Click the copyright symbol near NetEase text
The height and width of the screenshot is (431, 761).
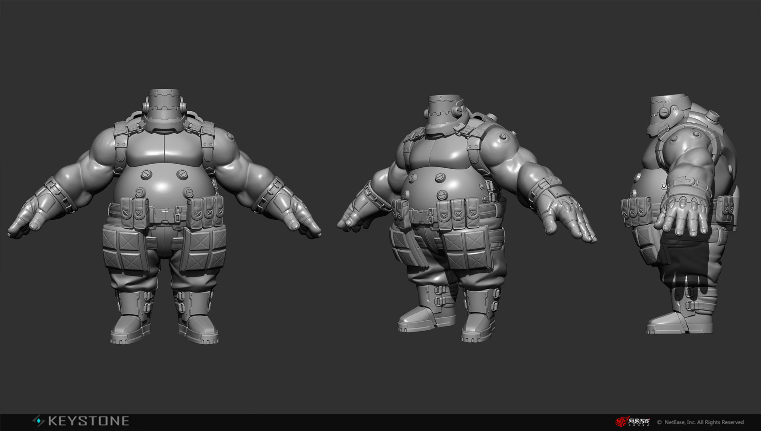point(660,422)
